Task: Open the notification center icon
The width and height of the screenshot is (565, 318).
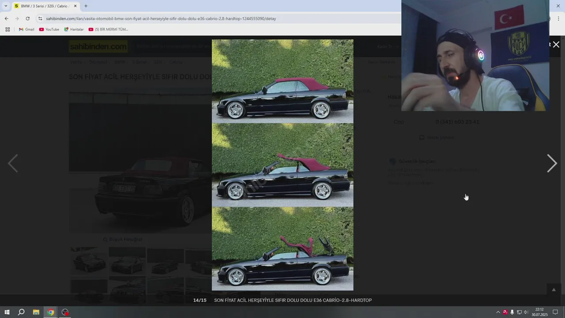Action: pos(555,312)
